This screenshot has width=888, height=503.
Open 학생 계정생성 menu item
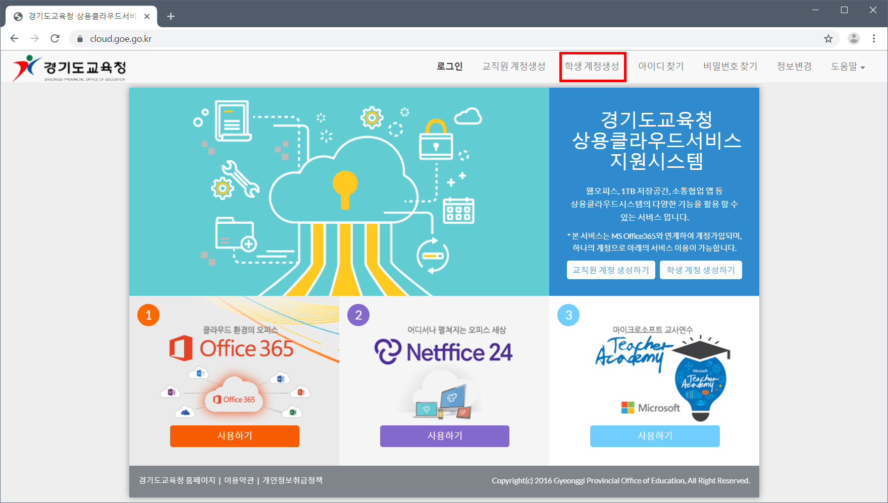point(592,67)
